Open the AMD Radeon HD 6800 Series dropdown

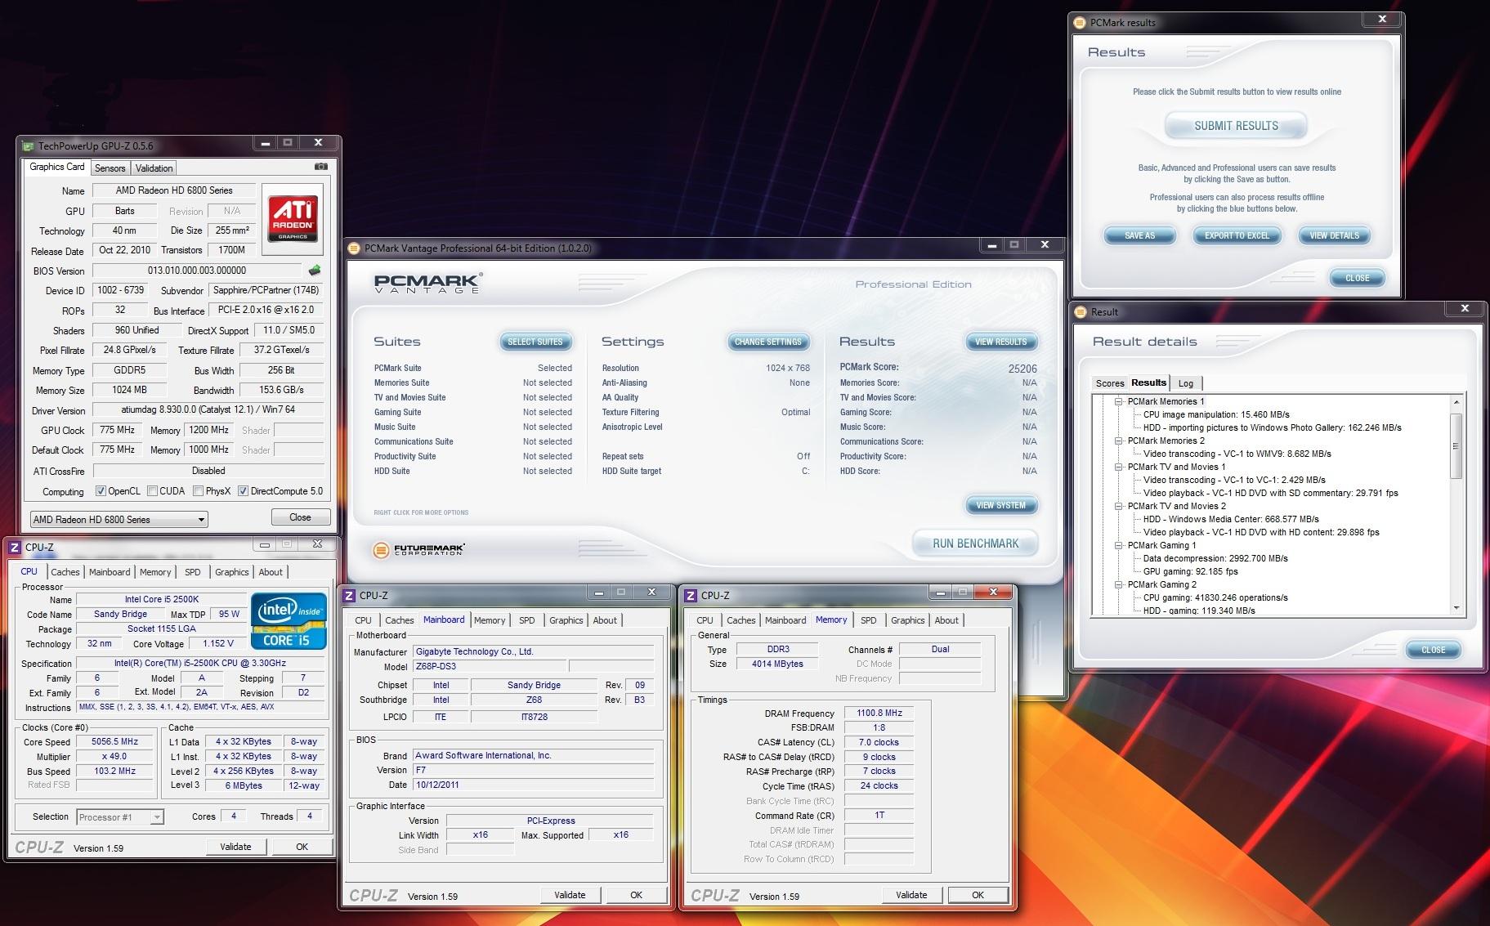119,520
